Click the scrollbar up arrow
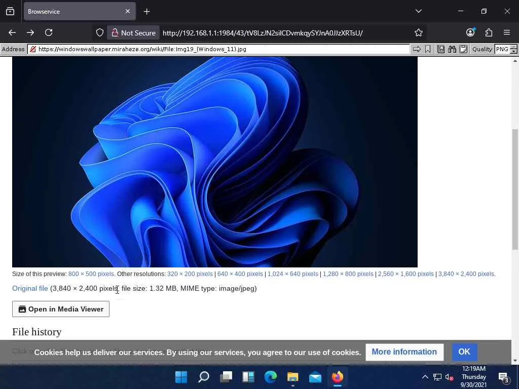This screenshot has width=519, height=389. 515,61
